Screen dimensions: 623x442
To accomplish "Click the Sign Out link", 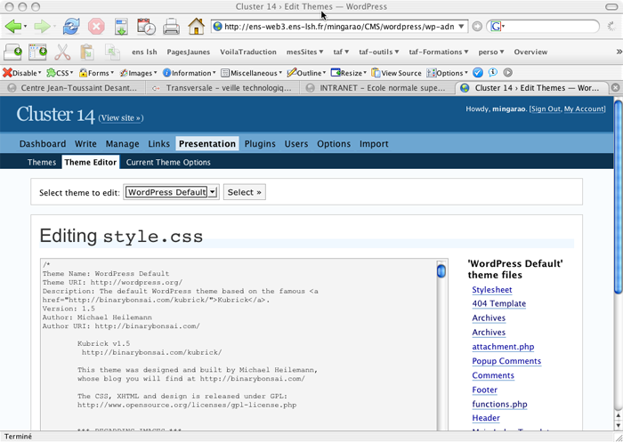I will (x=546, y=108).
